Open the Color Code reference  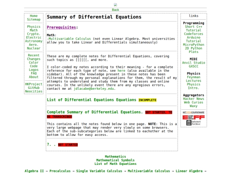pyautogui.click(x=34, y=64)
